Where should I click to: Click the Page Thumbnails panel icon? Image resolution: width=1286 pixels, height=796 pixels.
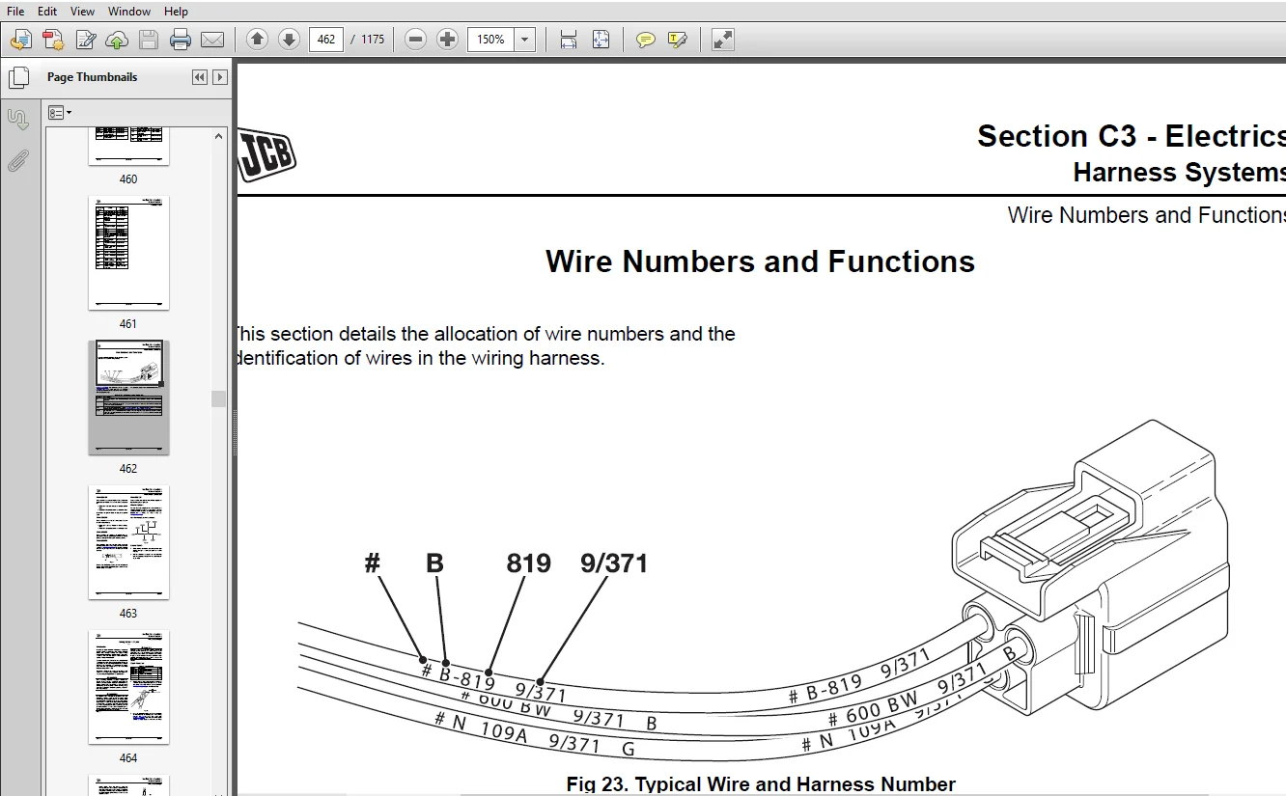tap(17, 77)
